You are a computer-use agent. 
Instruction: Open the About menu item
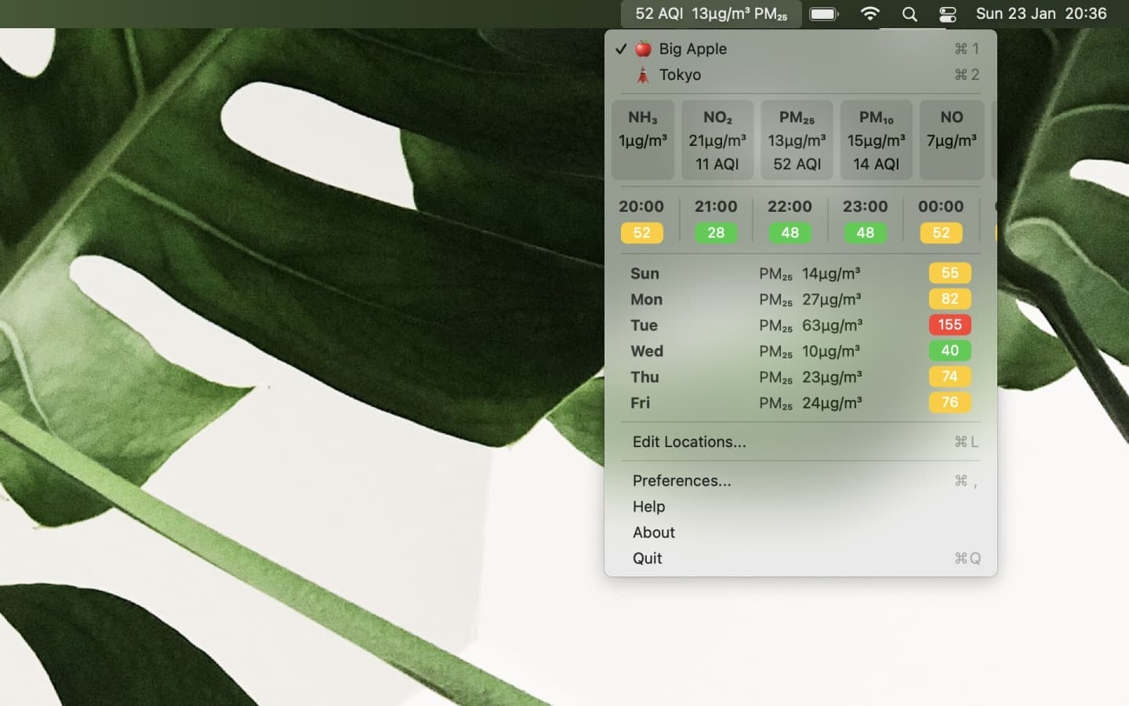[x=653, y=532]
